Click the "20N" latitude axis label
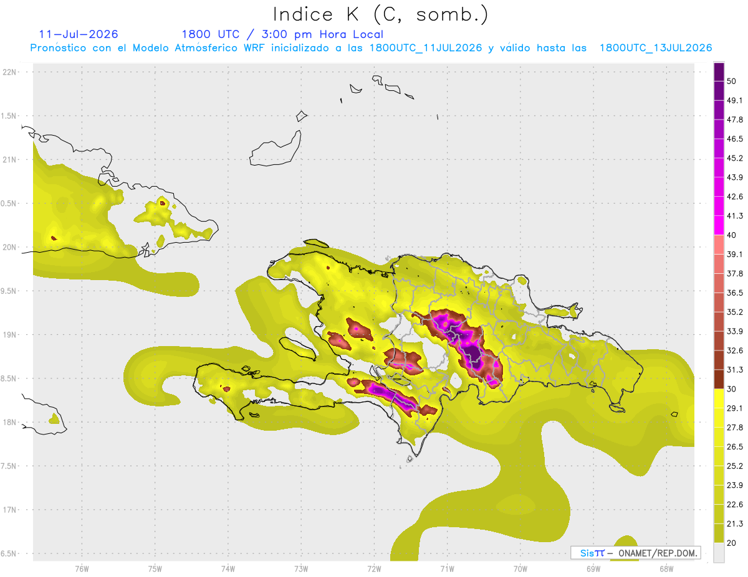748x577 pixels. point(11,247)
